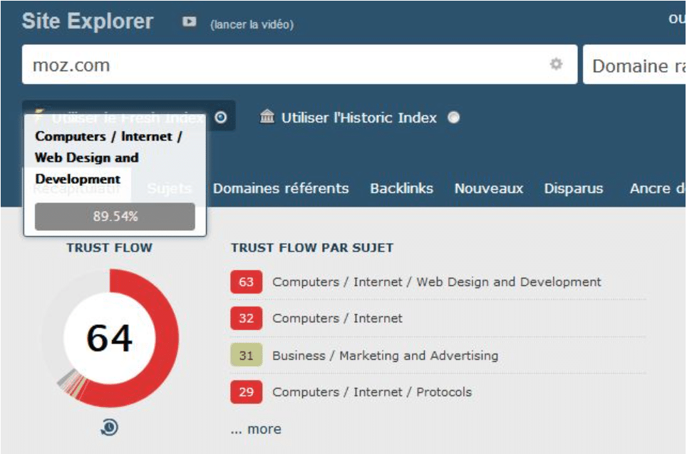Image resolution: width=687 pixels, height=454 pixels.
Task: Open the Computers / Internet topic with score 32
Action: click(337, 318)
